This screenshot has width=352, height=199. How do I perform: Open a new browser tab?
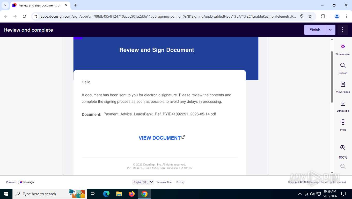click(76, 5)
